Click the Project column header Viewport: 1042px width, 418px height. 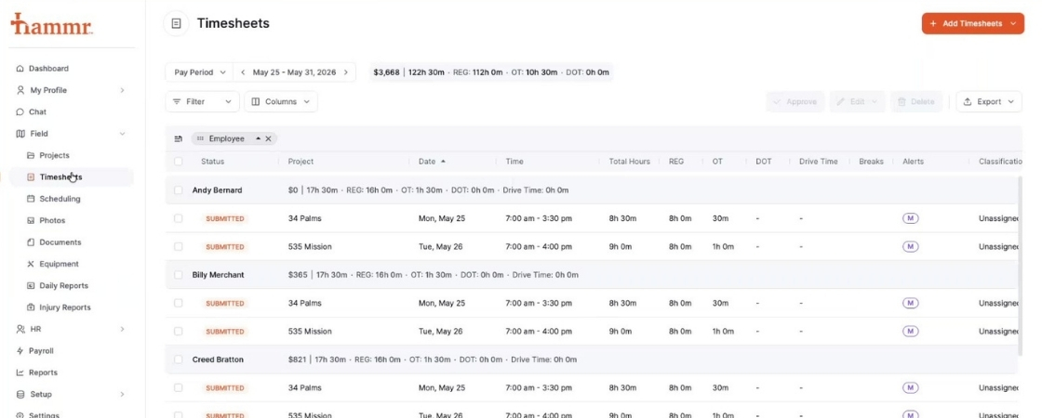[x=301, y=162]
